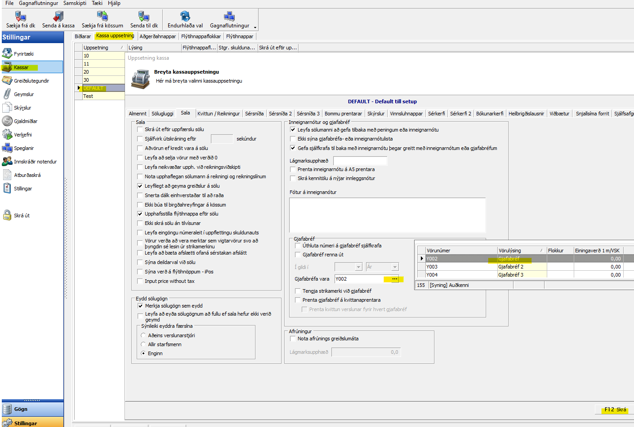This screenshot has height=427, width=634.
Task: Select Fyrirtæki in the sidebar
Action: [x=23, y=54]
